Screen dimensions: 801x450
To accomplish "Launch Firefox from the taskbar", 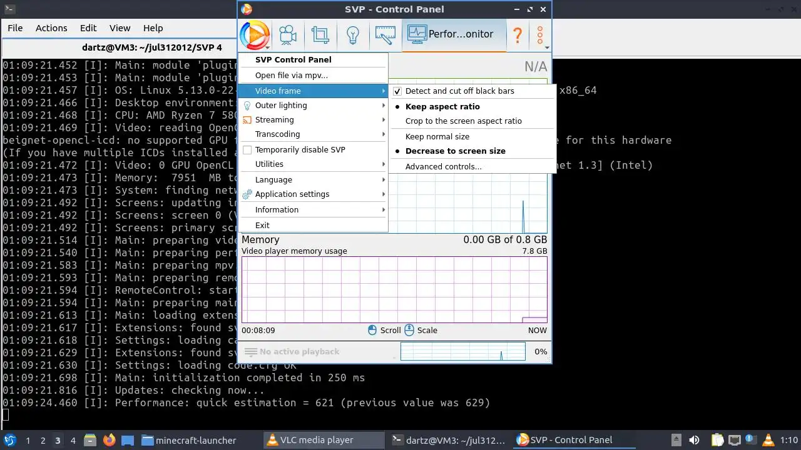I will click(x=110, y=440).
